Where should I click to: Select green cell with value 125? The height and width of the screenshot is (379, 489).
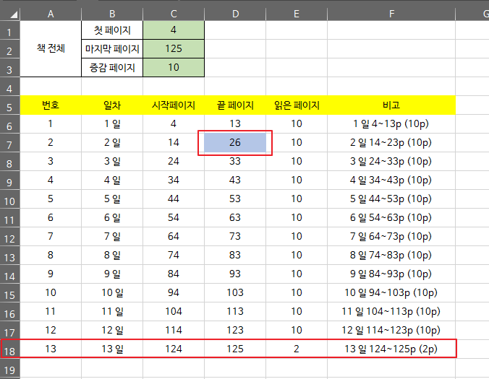174,49
